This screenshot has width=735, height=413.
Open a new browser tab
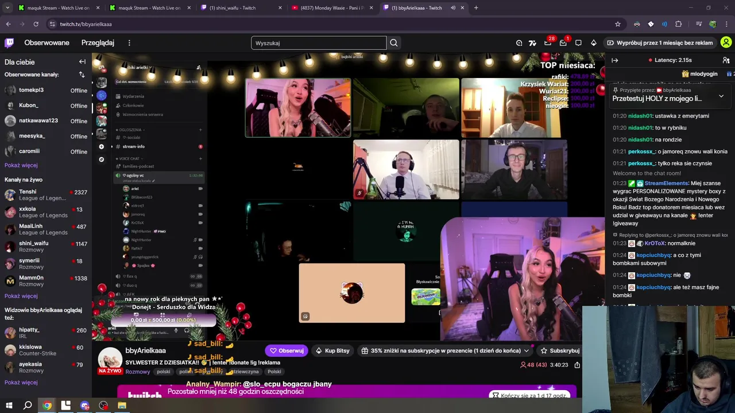pos(476,7)
